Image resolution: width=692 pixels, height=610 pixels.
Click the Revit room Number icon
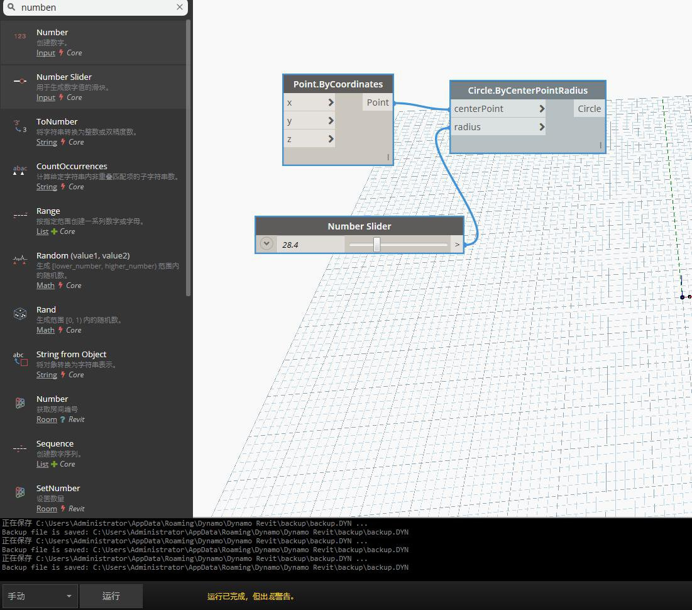click(20, 403)
